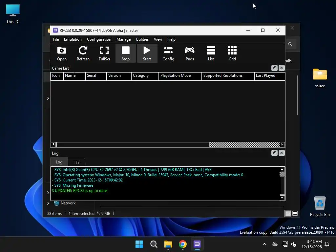The width and height of the screenshot is (336, 252).
Task: Click the Intel Xeon CPU log line
Action: click(x=132, y=170)
